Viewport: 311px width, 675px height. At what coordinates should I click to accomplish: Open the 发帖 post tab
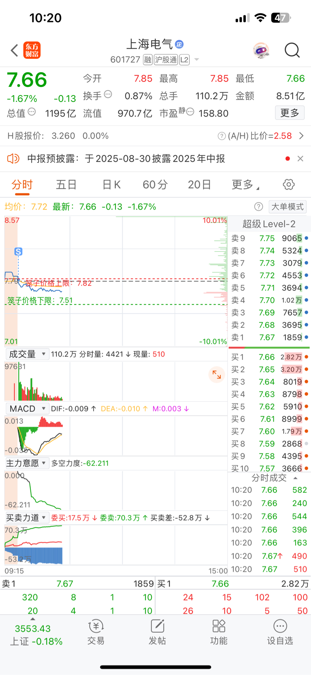pyautogui.click(x=157, y=633)
